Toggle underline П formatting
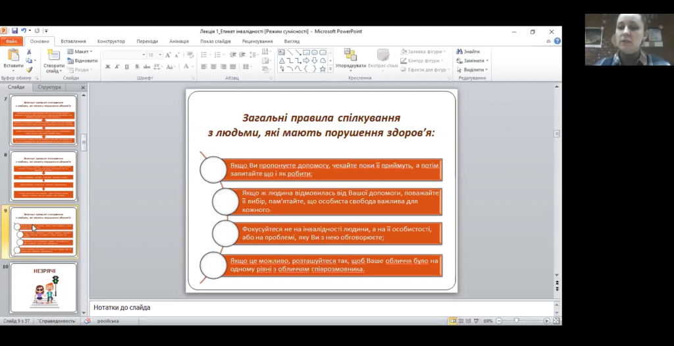 point(126,66)
